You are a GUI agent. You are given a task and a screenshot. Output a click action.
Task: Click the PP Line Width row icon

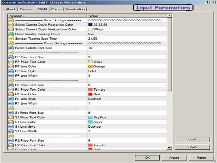click(11, 76)
